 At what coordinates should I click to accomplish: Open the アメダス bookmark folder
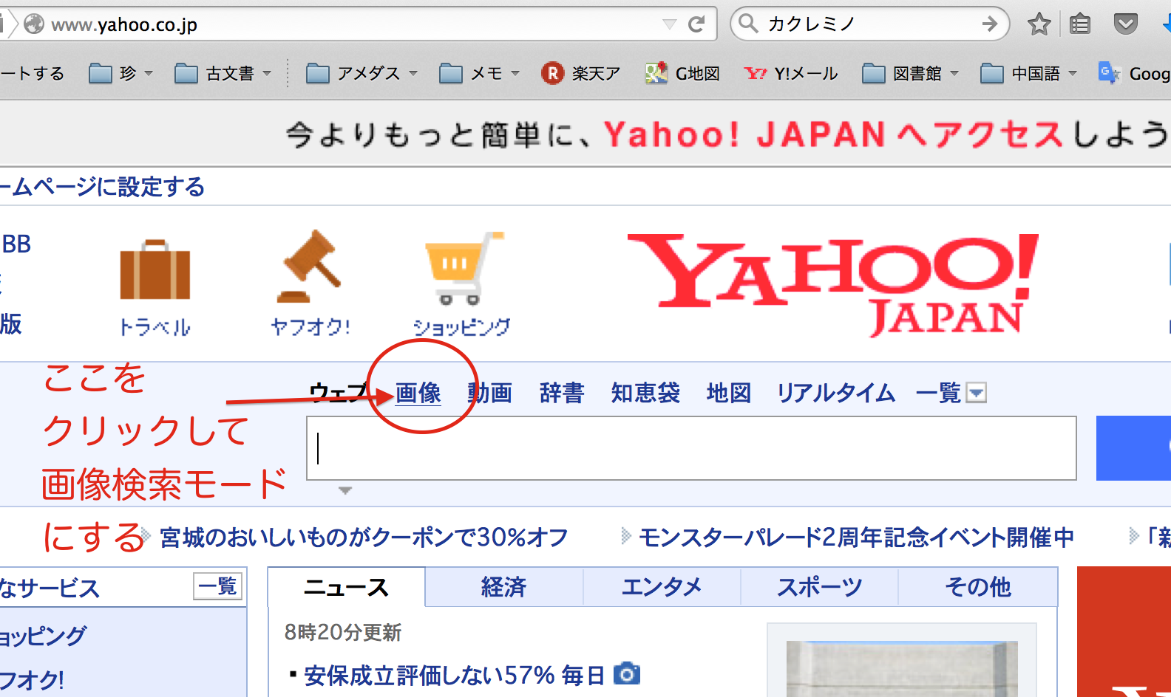pyautogui.click(x=362, y=73)
